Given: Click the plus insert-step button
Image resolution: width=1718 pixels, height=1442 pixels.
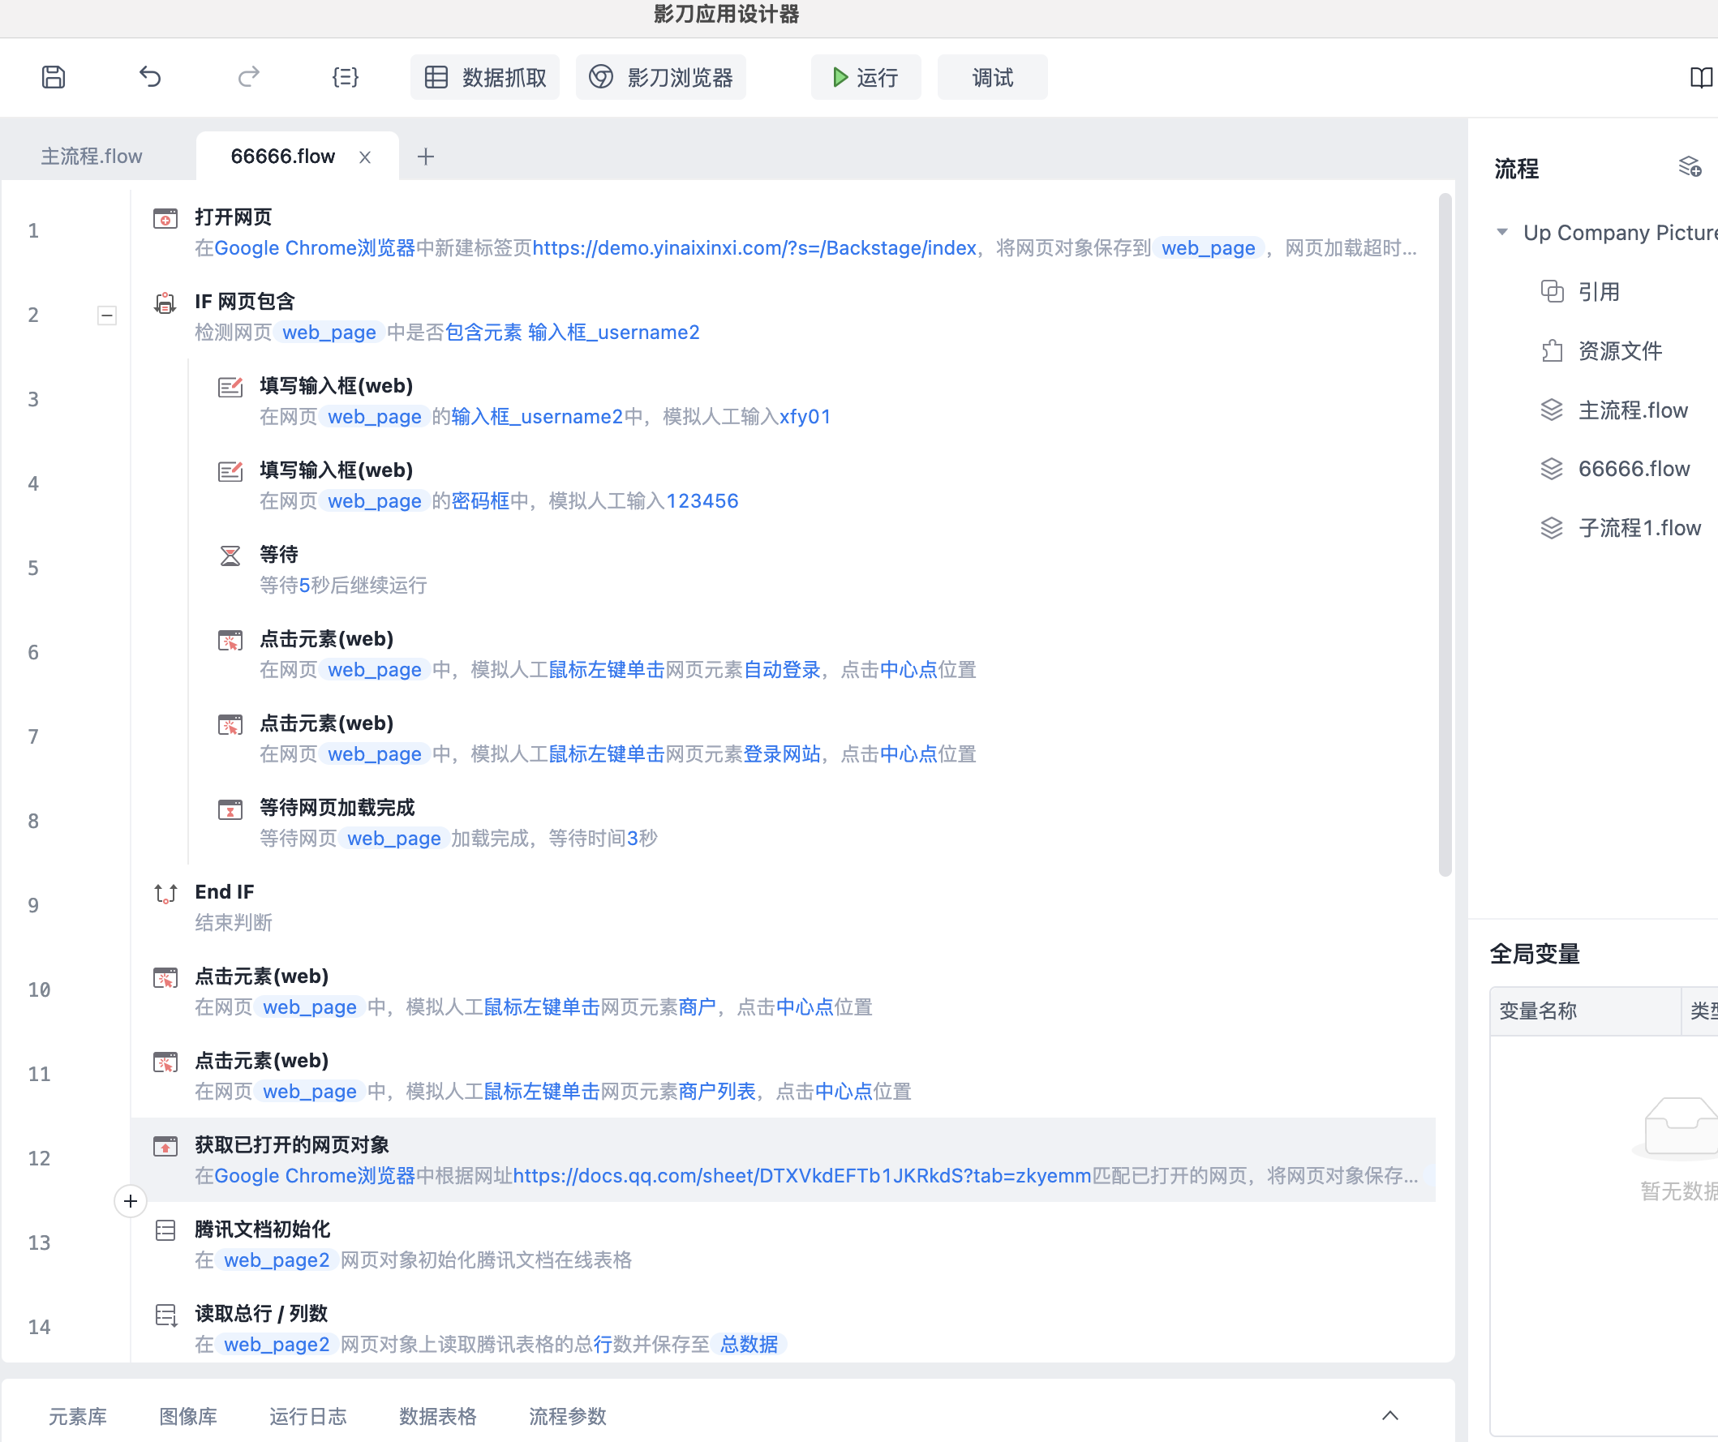Looking at the screenshot, I should (130, 1200).
